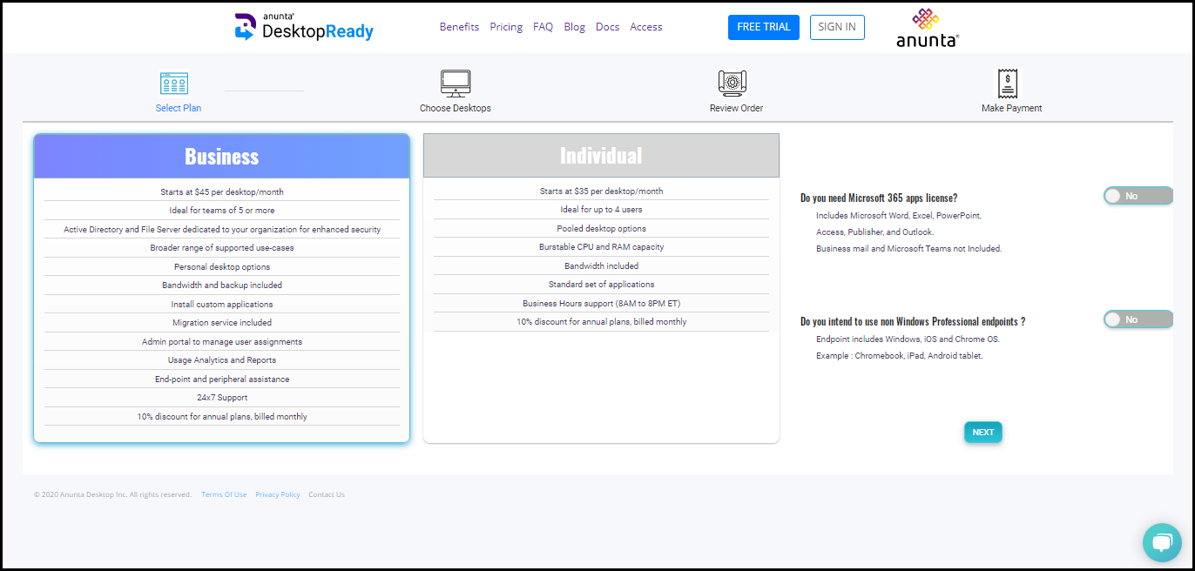
Task: Click 'Business Hours support (8AM to 8PM ET)'
Action: (x=601, y=304)
